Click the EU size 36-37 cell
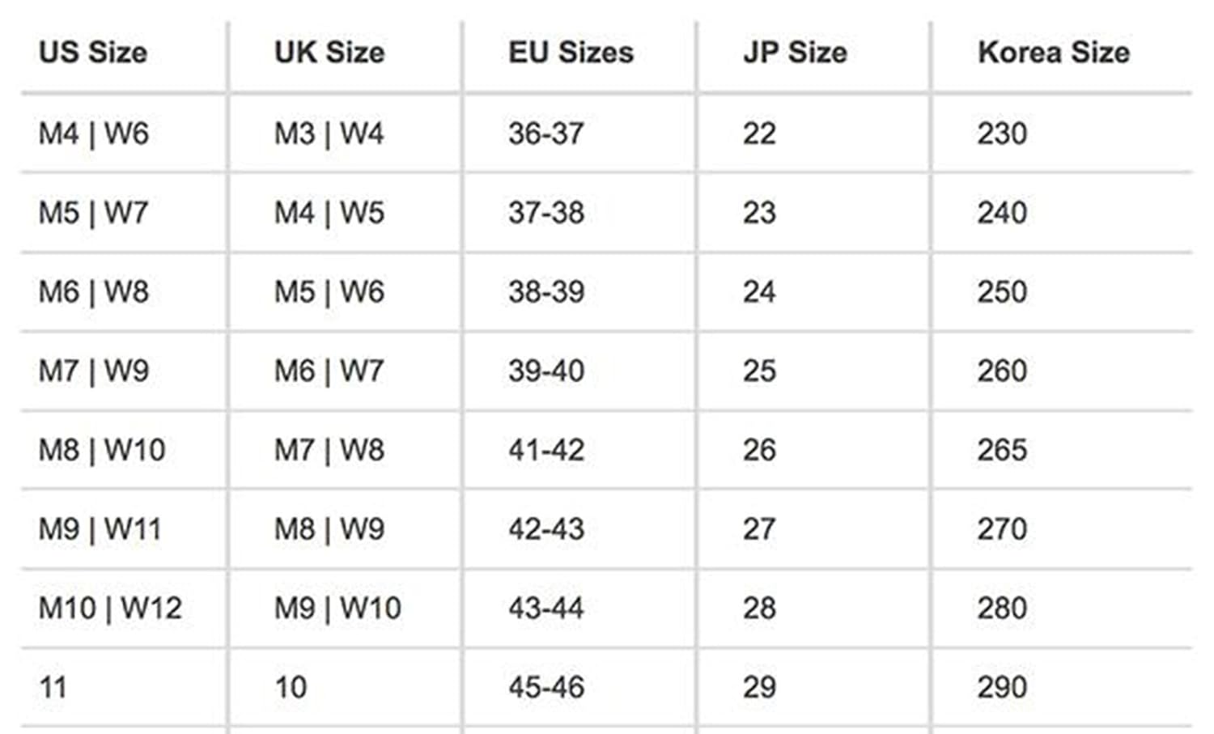1214x734 pixels. 546,134
